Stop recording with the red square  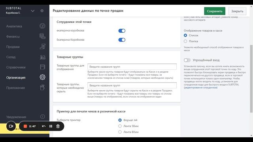tap(25, 126)
